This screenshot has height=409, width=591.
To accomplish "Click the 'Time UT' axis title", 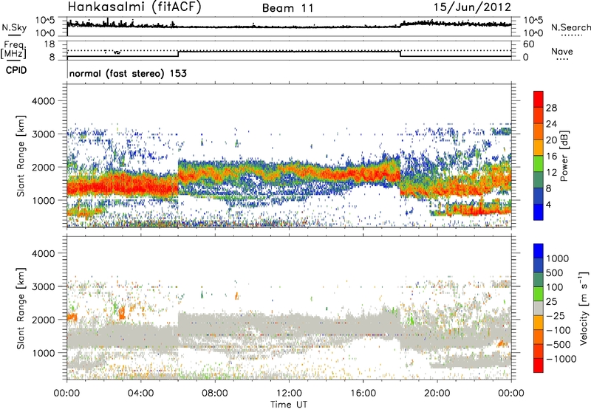I will click(x=289, y=404).
